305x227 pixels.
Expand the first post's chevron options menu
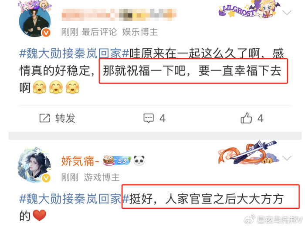[287, 13]
